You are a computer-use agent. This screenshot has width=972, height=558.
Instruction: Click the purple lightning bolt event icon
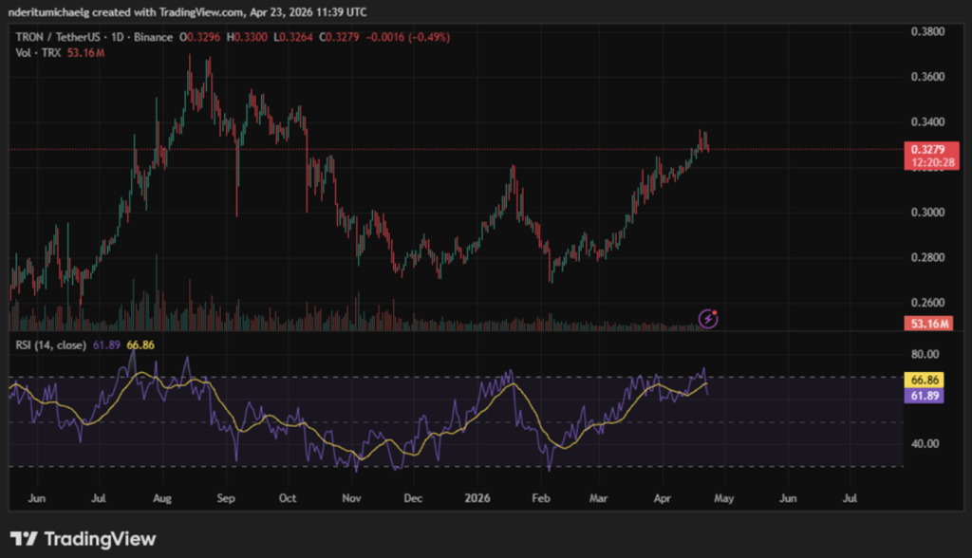click(x=708, y=318)
